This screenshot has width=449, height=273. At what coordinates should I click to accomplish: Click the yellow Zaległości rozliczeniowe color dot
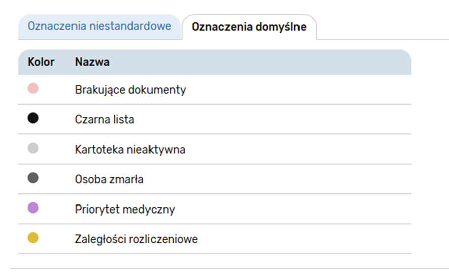point(33,238)
